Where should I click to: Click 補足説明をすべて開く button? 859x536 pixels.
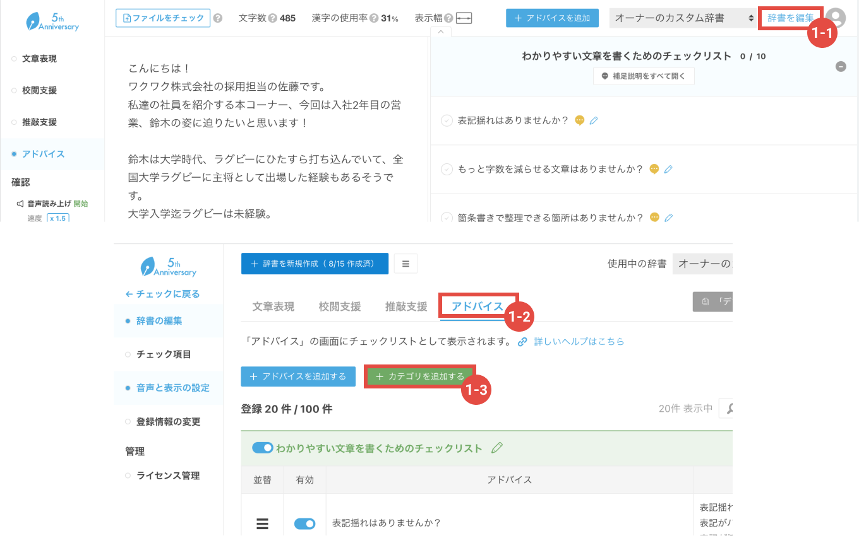tap(644, 76)
